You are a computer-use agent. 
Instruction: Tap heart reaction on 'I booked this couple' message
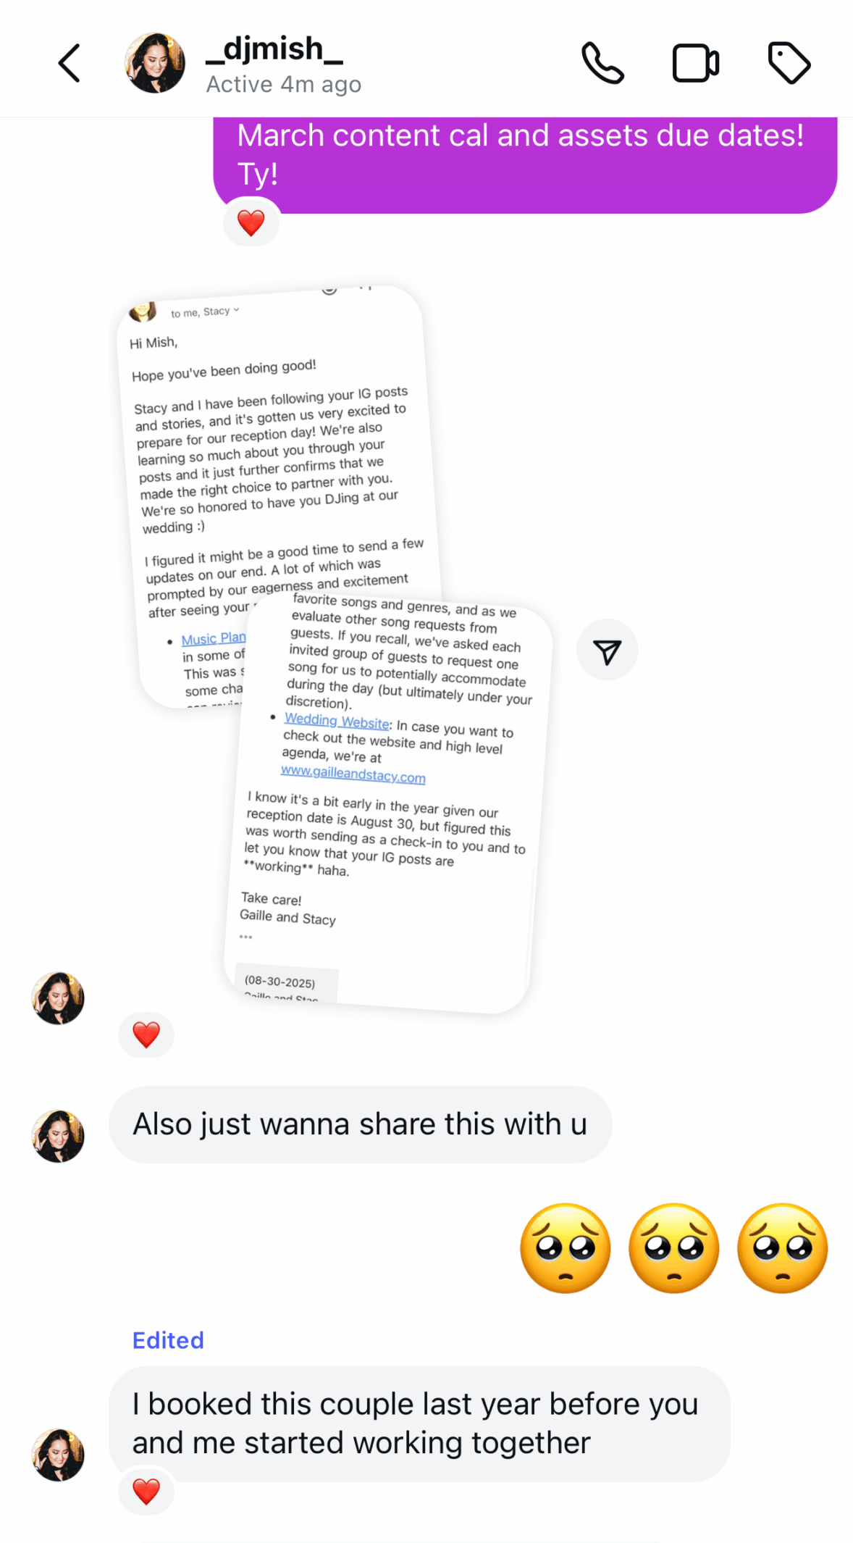146,1491
